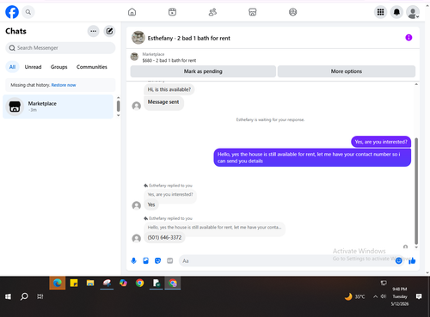Click the weather 35°C tray widget
430x317 pixels.
click(355, 296)
